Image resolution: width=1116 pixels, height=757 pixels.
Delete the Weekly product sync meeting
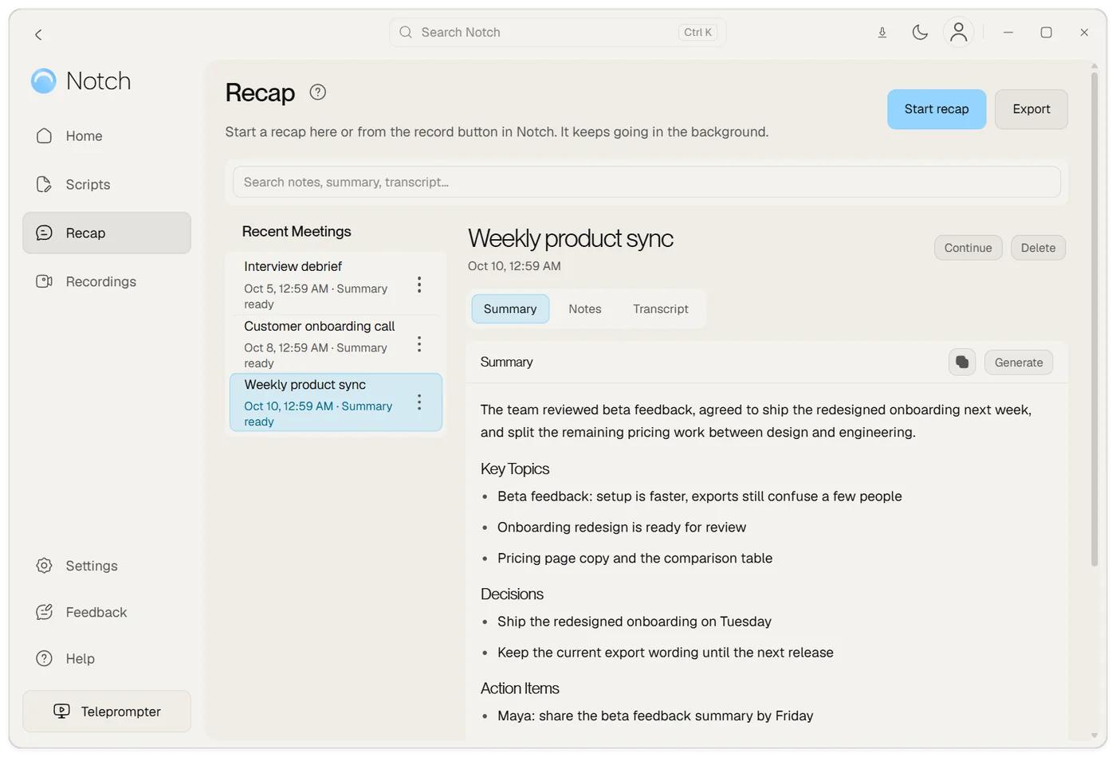coord(1038,248)
